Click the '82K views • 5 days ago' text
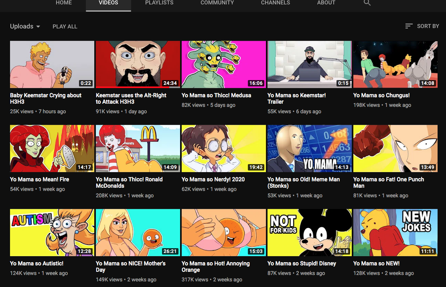 tap(209, 105)
